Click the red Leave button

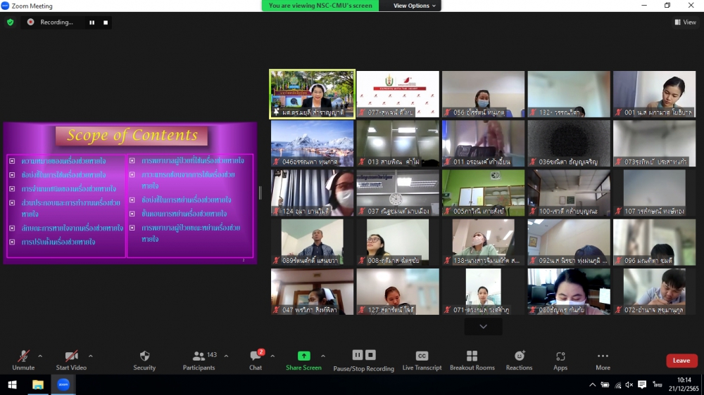point(681,361)
